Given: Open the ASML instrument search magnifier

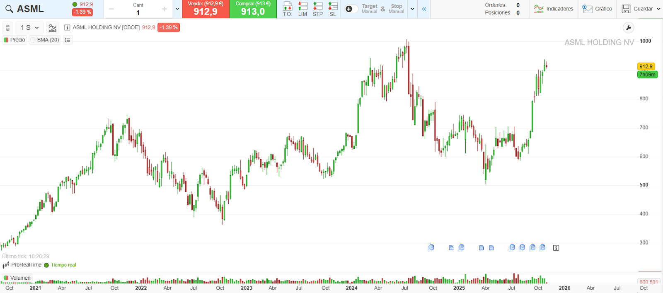Looking at the screenshot, I should click(9, 9).
